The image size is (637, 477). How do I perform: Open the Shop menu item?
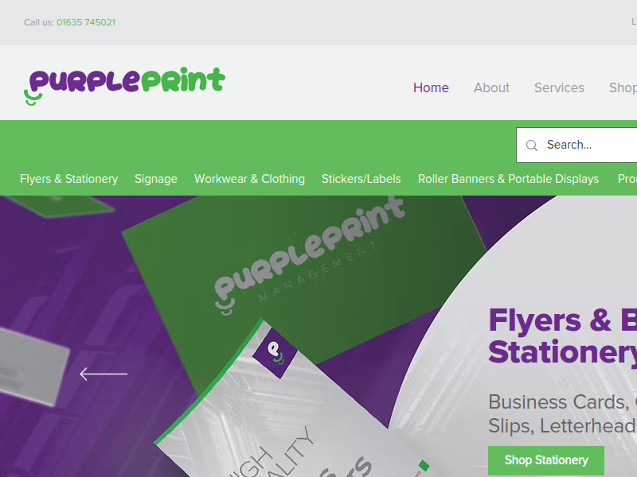623,87
